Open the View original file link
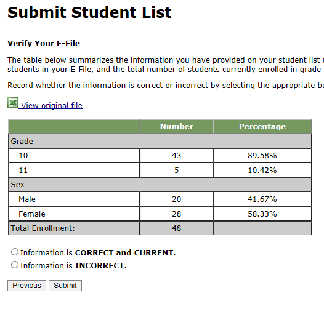The width and height of the screenshot is (324, 309). point(52,105)
